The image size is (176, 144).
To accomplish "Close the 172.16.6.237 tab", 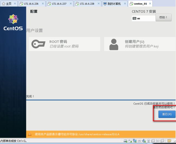I will 71,4.
